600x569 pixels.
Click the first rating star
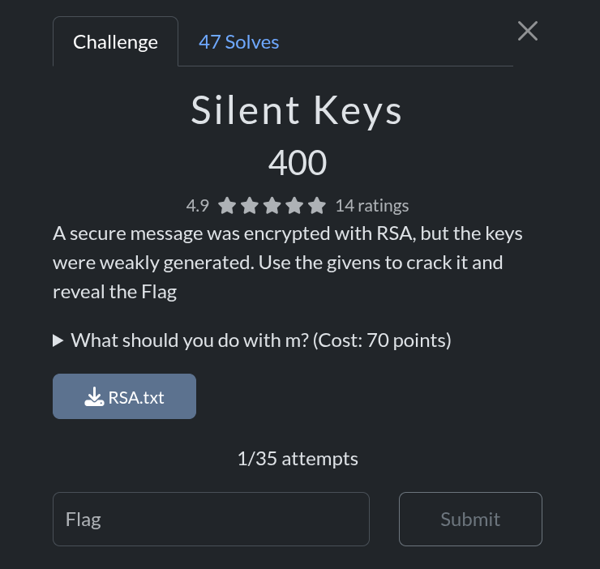[227, 206]
